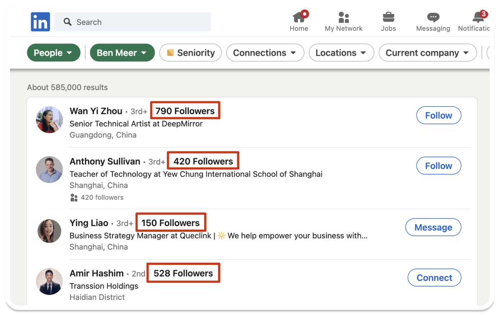This screenshot has height=315, width=500.
Task: Open the Messaging chat icon
Action: tap(433, 17)
